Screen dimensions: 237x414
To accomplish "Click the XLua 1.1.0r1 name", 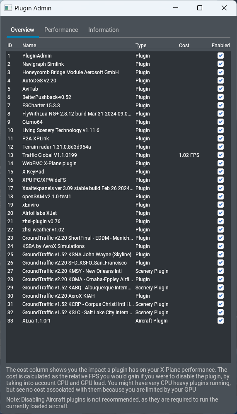I will [36, 320].
